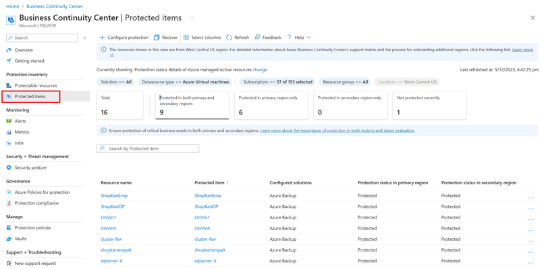Click the Refresh circular arrow icon
This screenshot has height=269, width=542.
click(x=229, y=38)
